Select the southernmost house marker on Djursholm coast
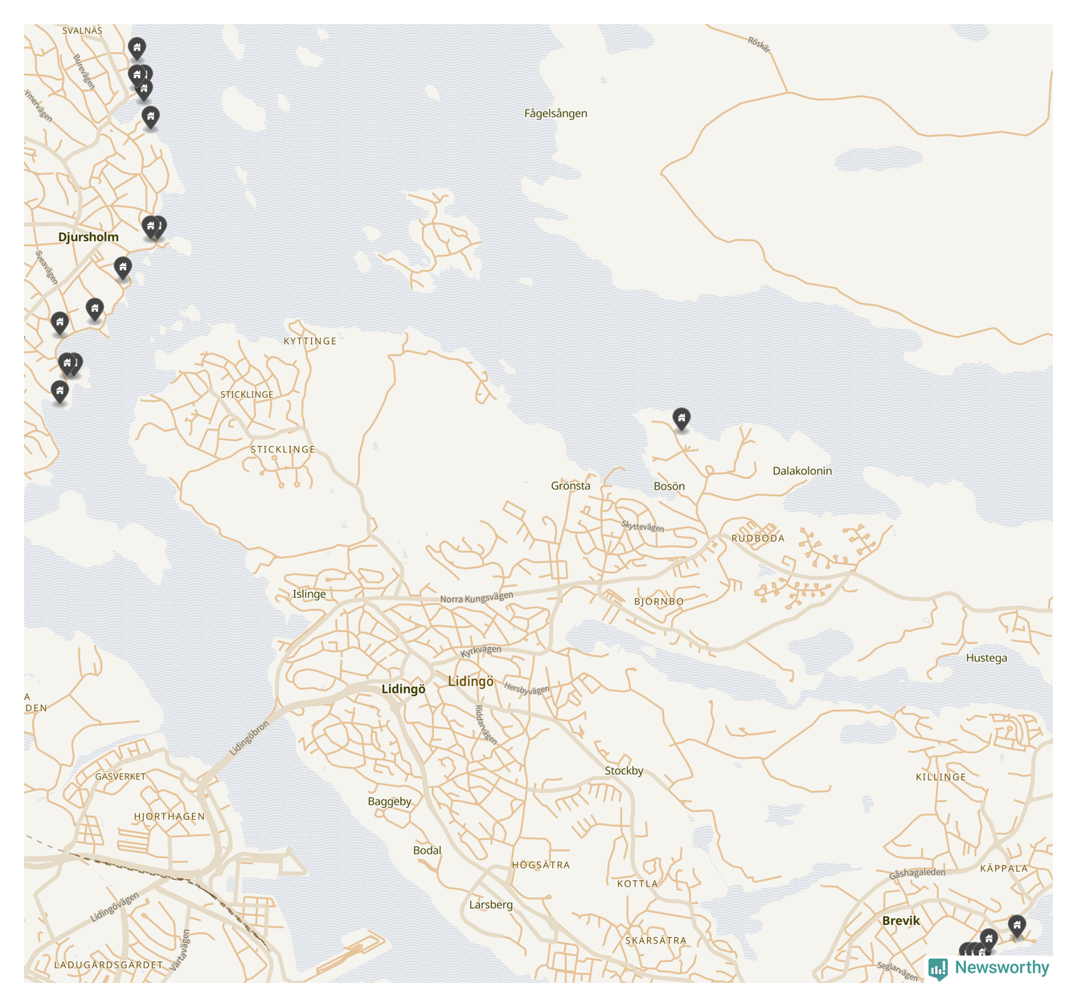 59,391
